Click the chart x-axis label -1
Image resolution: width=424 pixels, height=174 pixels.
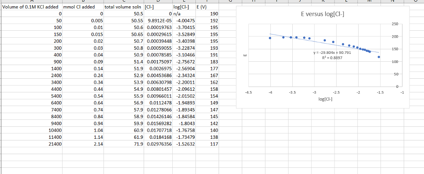click(x=402, y=92)
